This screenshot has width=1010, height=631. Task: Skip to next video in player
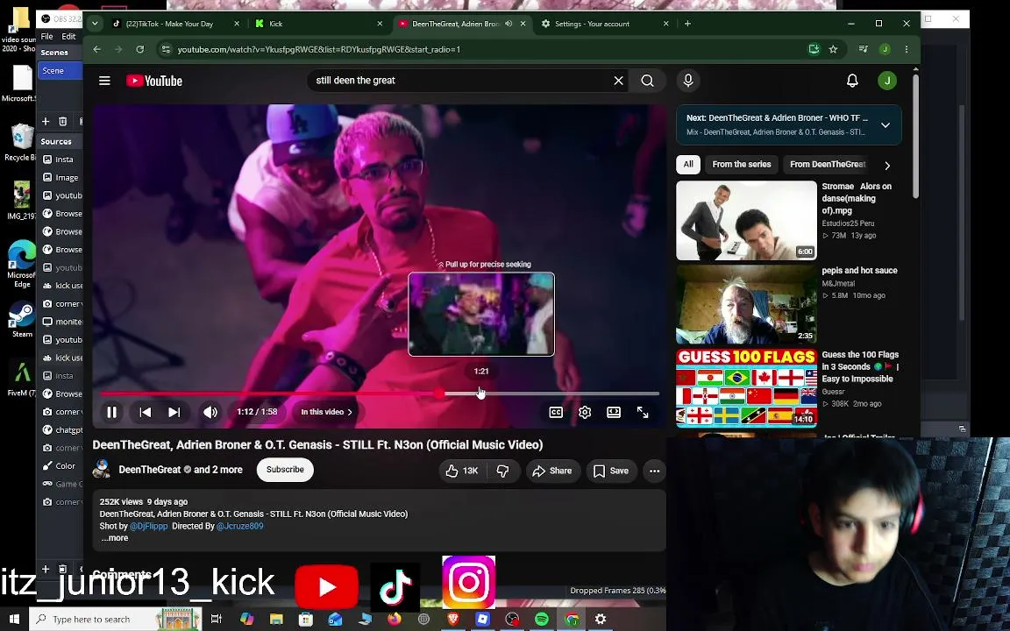click(x=174, y=412)
